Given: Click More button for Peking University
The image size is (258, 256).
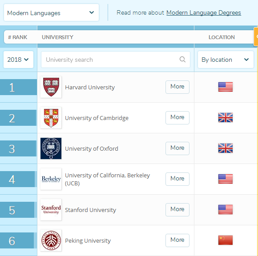Looking at the screenshot, I should (177, 240).
